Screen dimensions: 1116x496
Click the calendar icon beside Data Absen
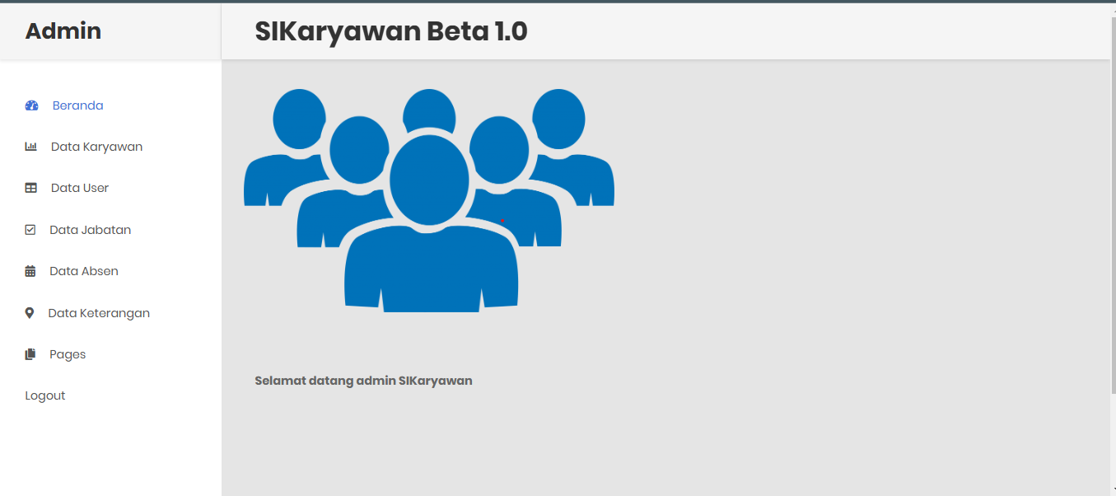[30, 270]
